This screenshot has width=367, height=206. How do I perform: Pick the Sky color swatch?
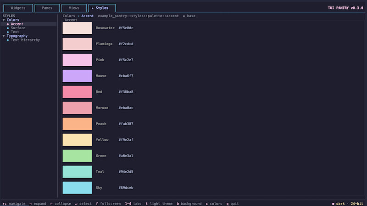click(77, 188)
